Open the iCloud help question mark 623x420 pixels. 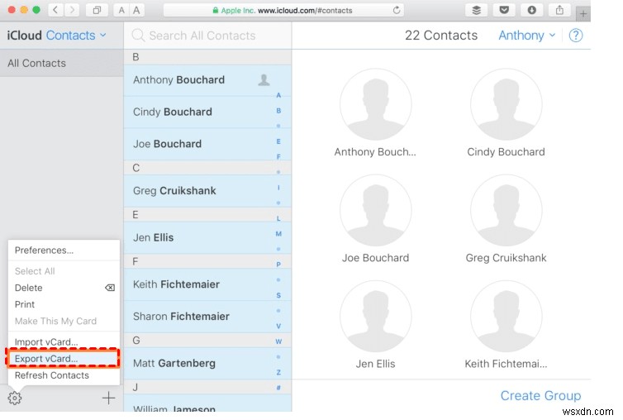tap(576, 36)
